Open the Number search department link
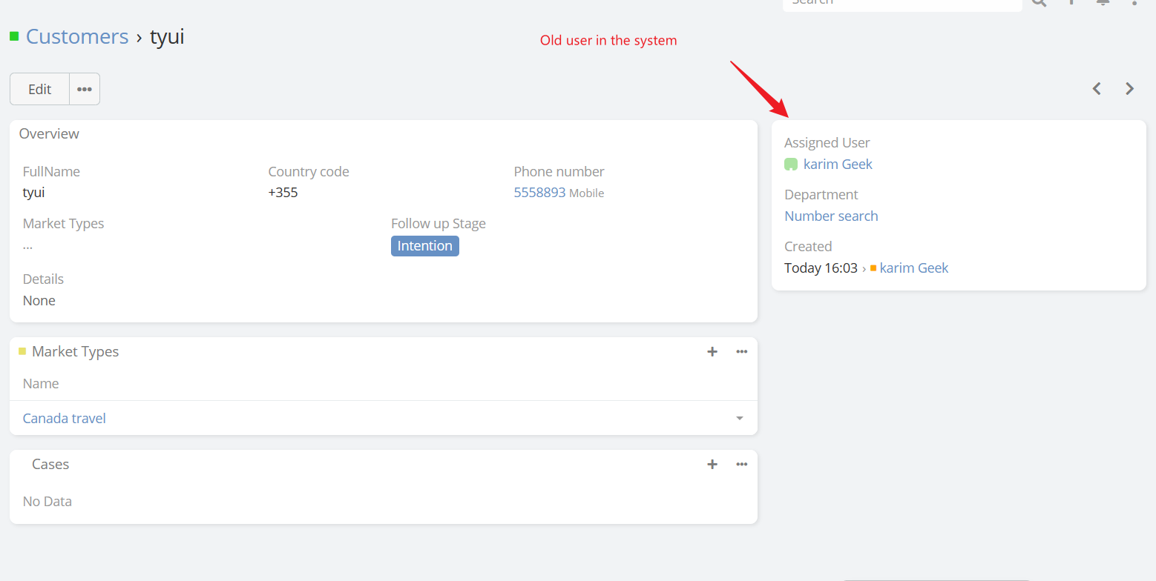The image size is (1156, 581). click(831, 216)
